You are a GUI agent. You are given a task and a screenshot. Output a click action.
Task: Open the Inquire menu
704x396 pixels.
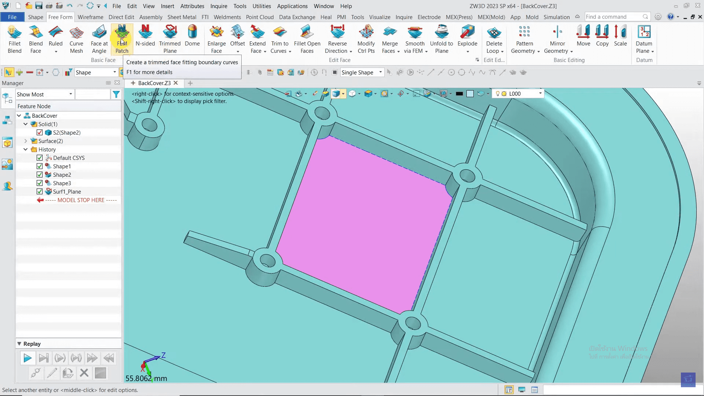pos(219,6)
